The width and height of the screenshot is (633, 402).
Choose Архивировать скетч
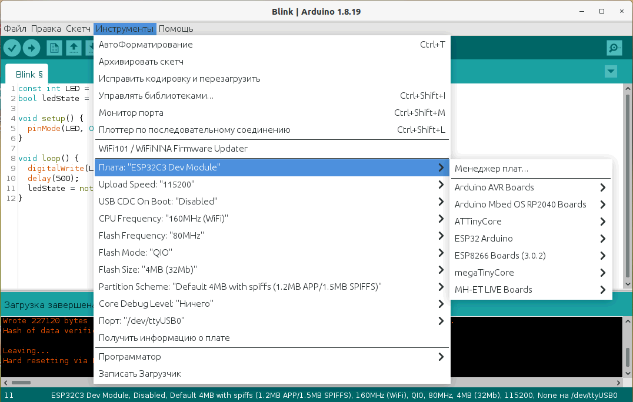(x=272, y=62)
